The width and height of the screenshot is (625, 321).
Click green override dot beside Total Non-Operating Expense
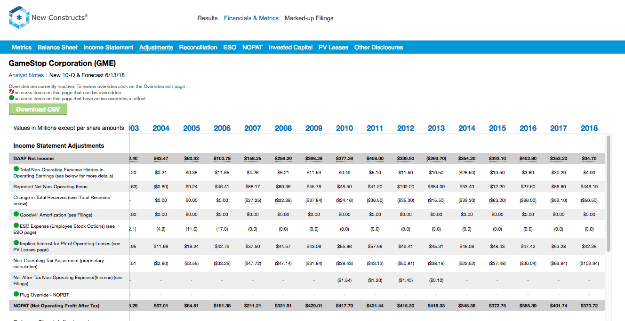click(x=16, y=169)
